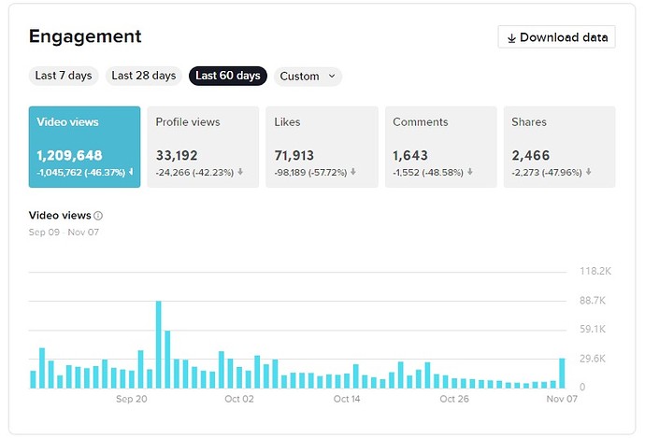Show the Comments metric tab
645x438 pixels.
tap(437, 147)
